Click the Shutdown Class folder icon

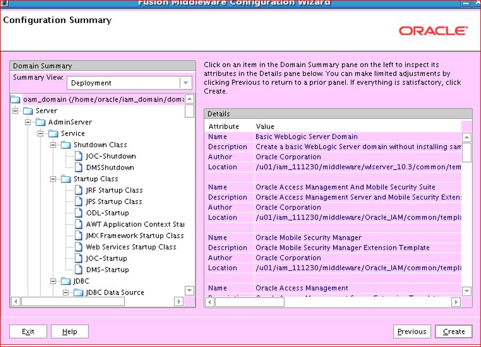click(x=66, y=144)
